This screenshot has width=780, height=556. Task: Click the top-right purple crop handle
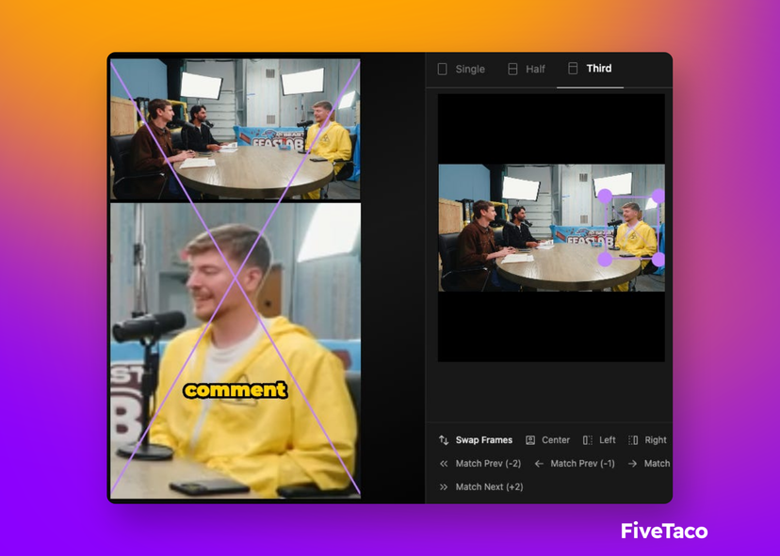(x=658, y=196)
